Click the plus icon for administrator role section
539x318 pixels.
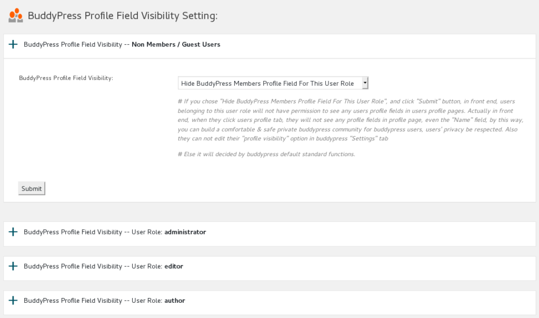tap(13, 232)
